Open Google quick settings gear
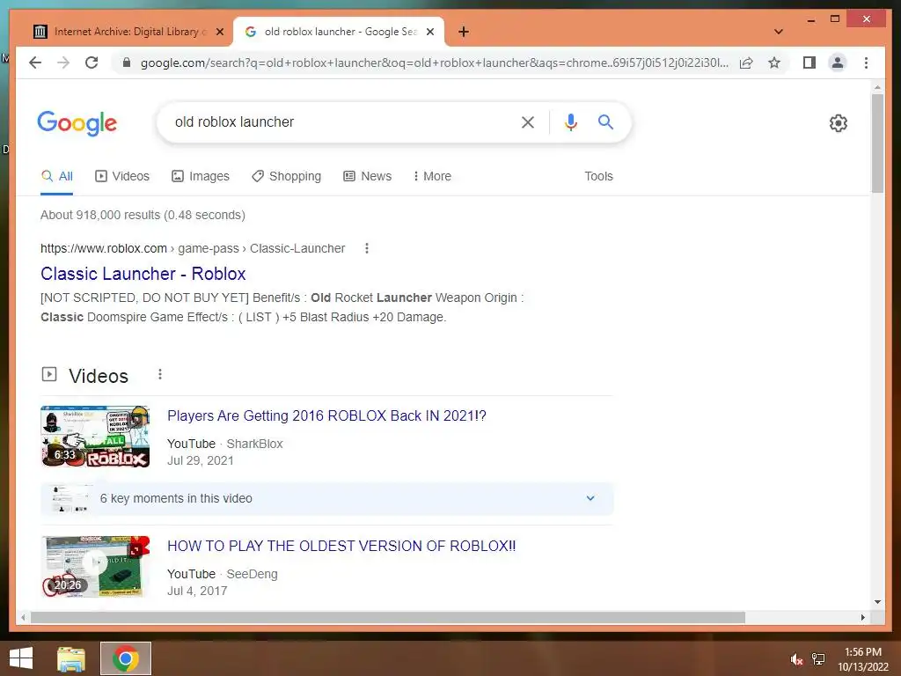This screenshot has height=676, width=901. click(838, 123)
